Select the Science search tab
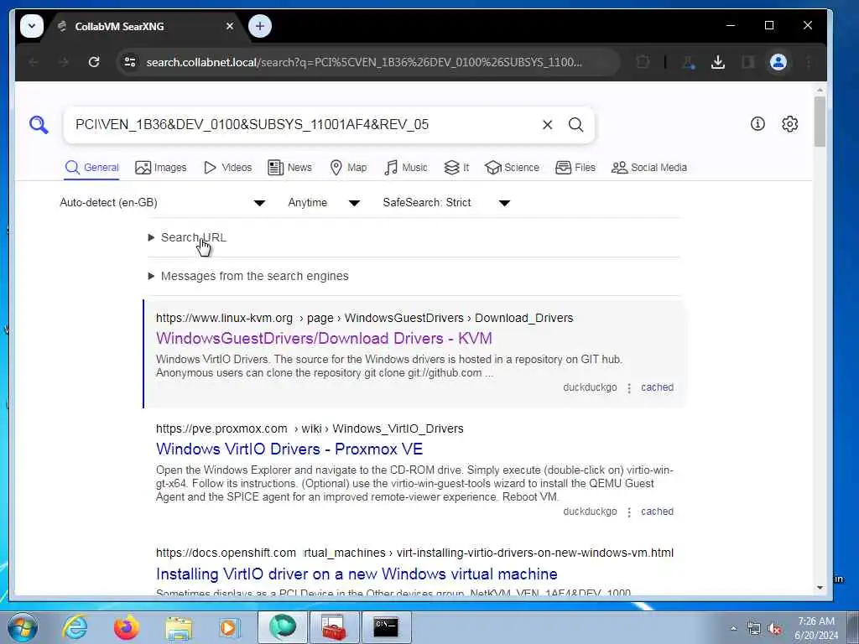Screen dimensions: 859x644 512,168
